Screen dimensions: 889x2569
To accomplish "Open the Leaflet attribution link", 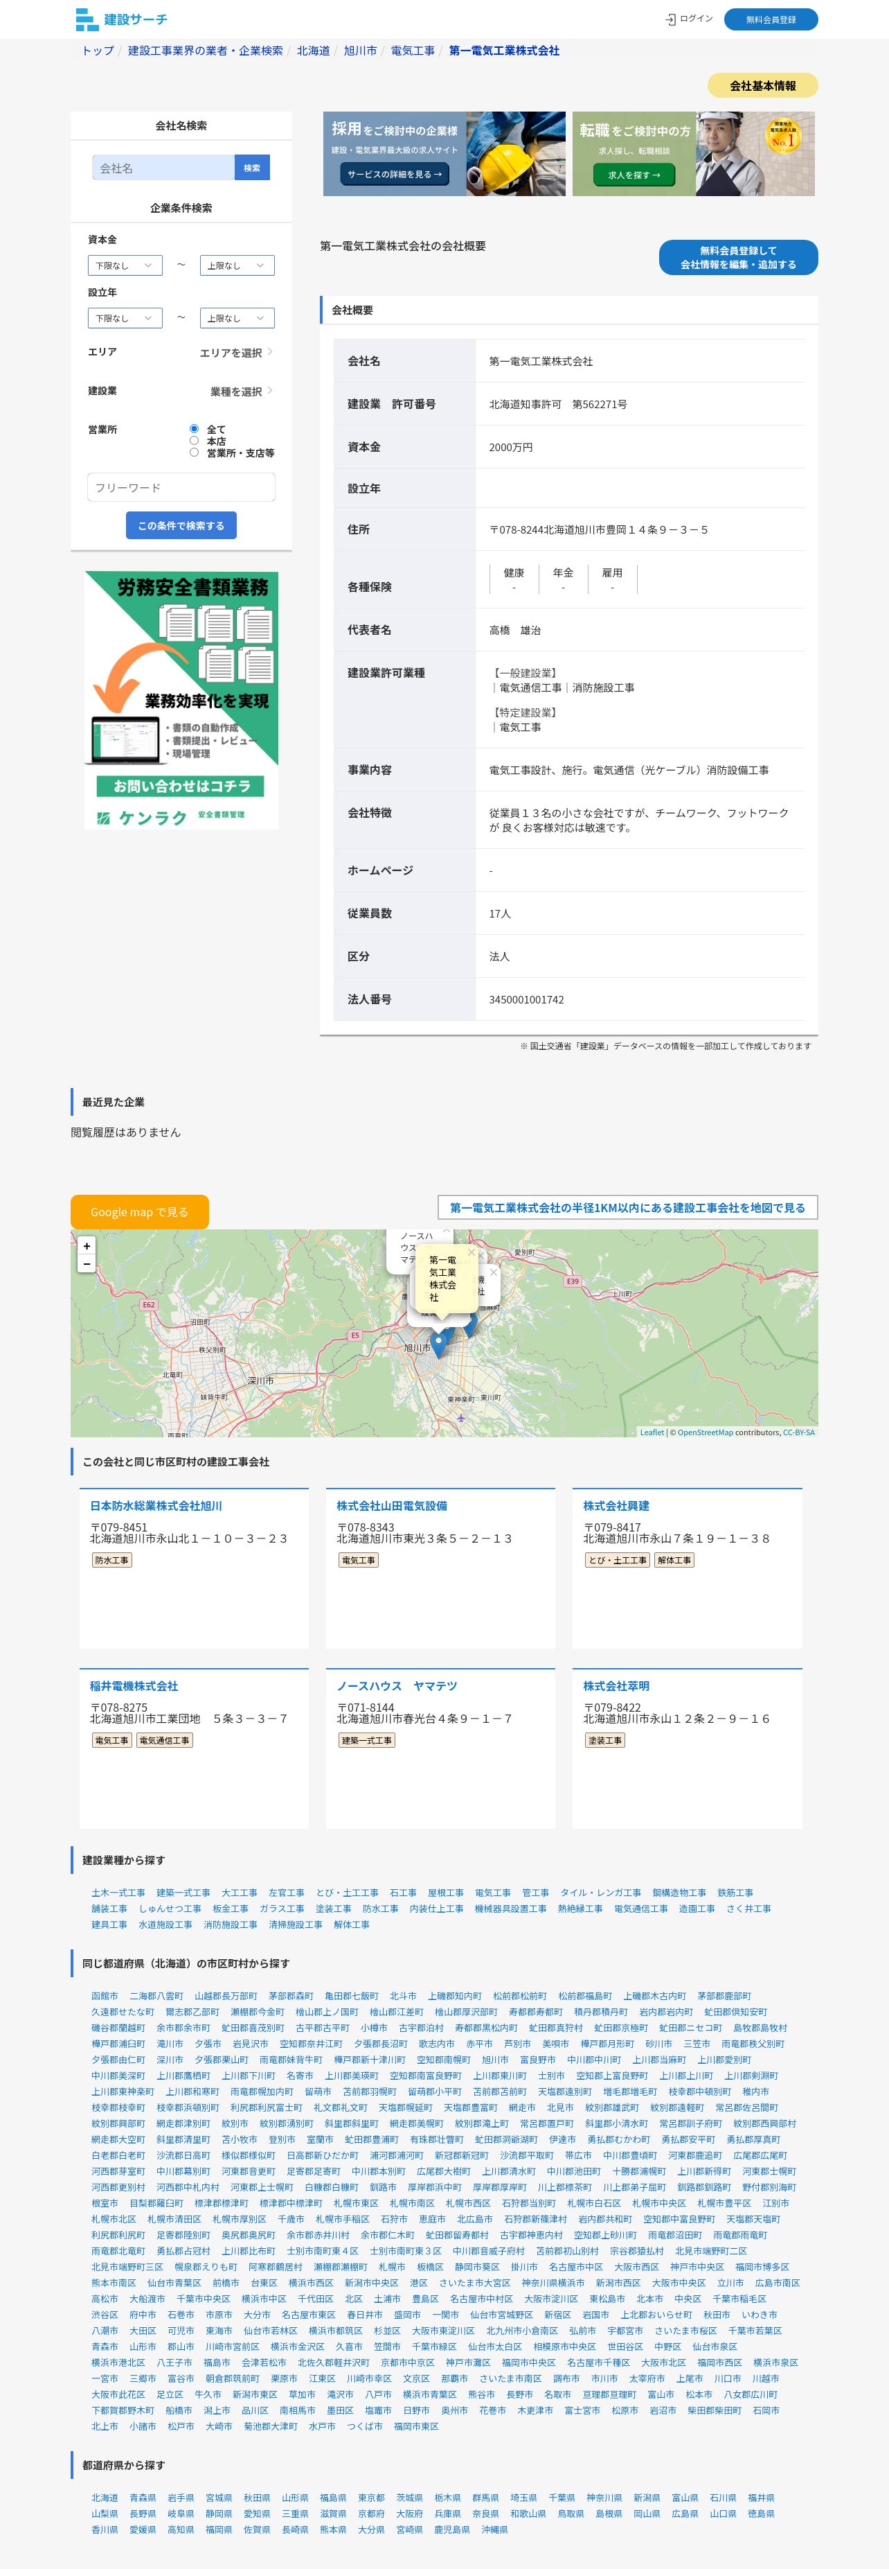I will [652, 1432].
